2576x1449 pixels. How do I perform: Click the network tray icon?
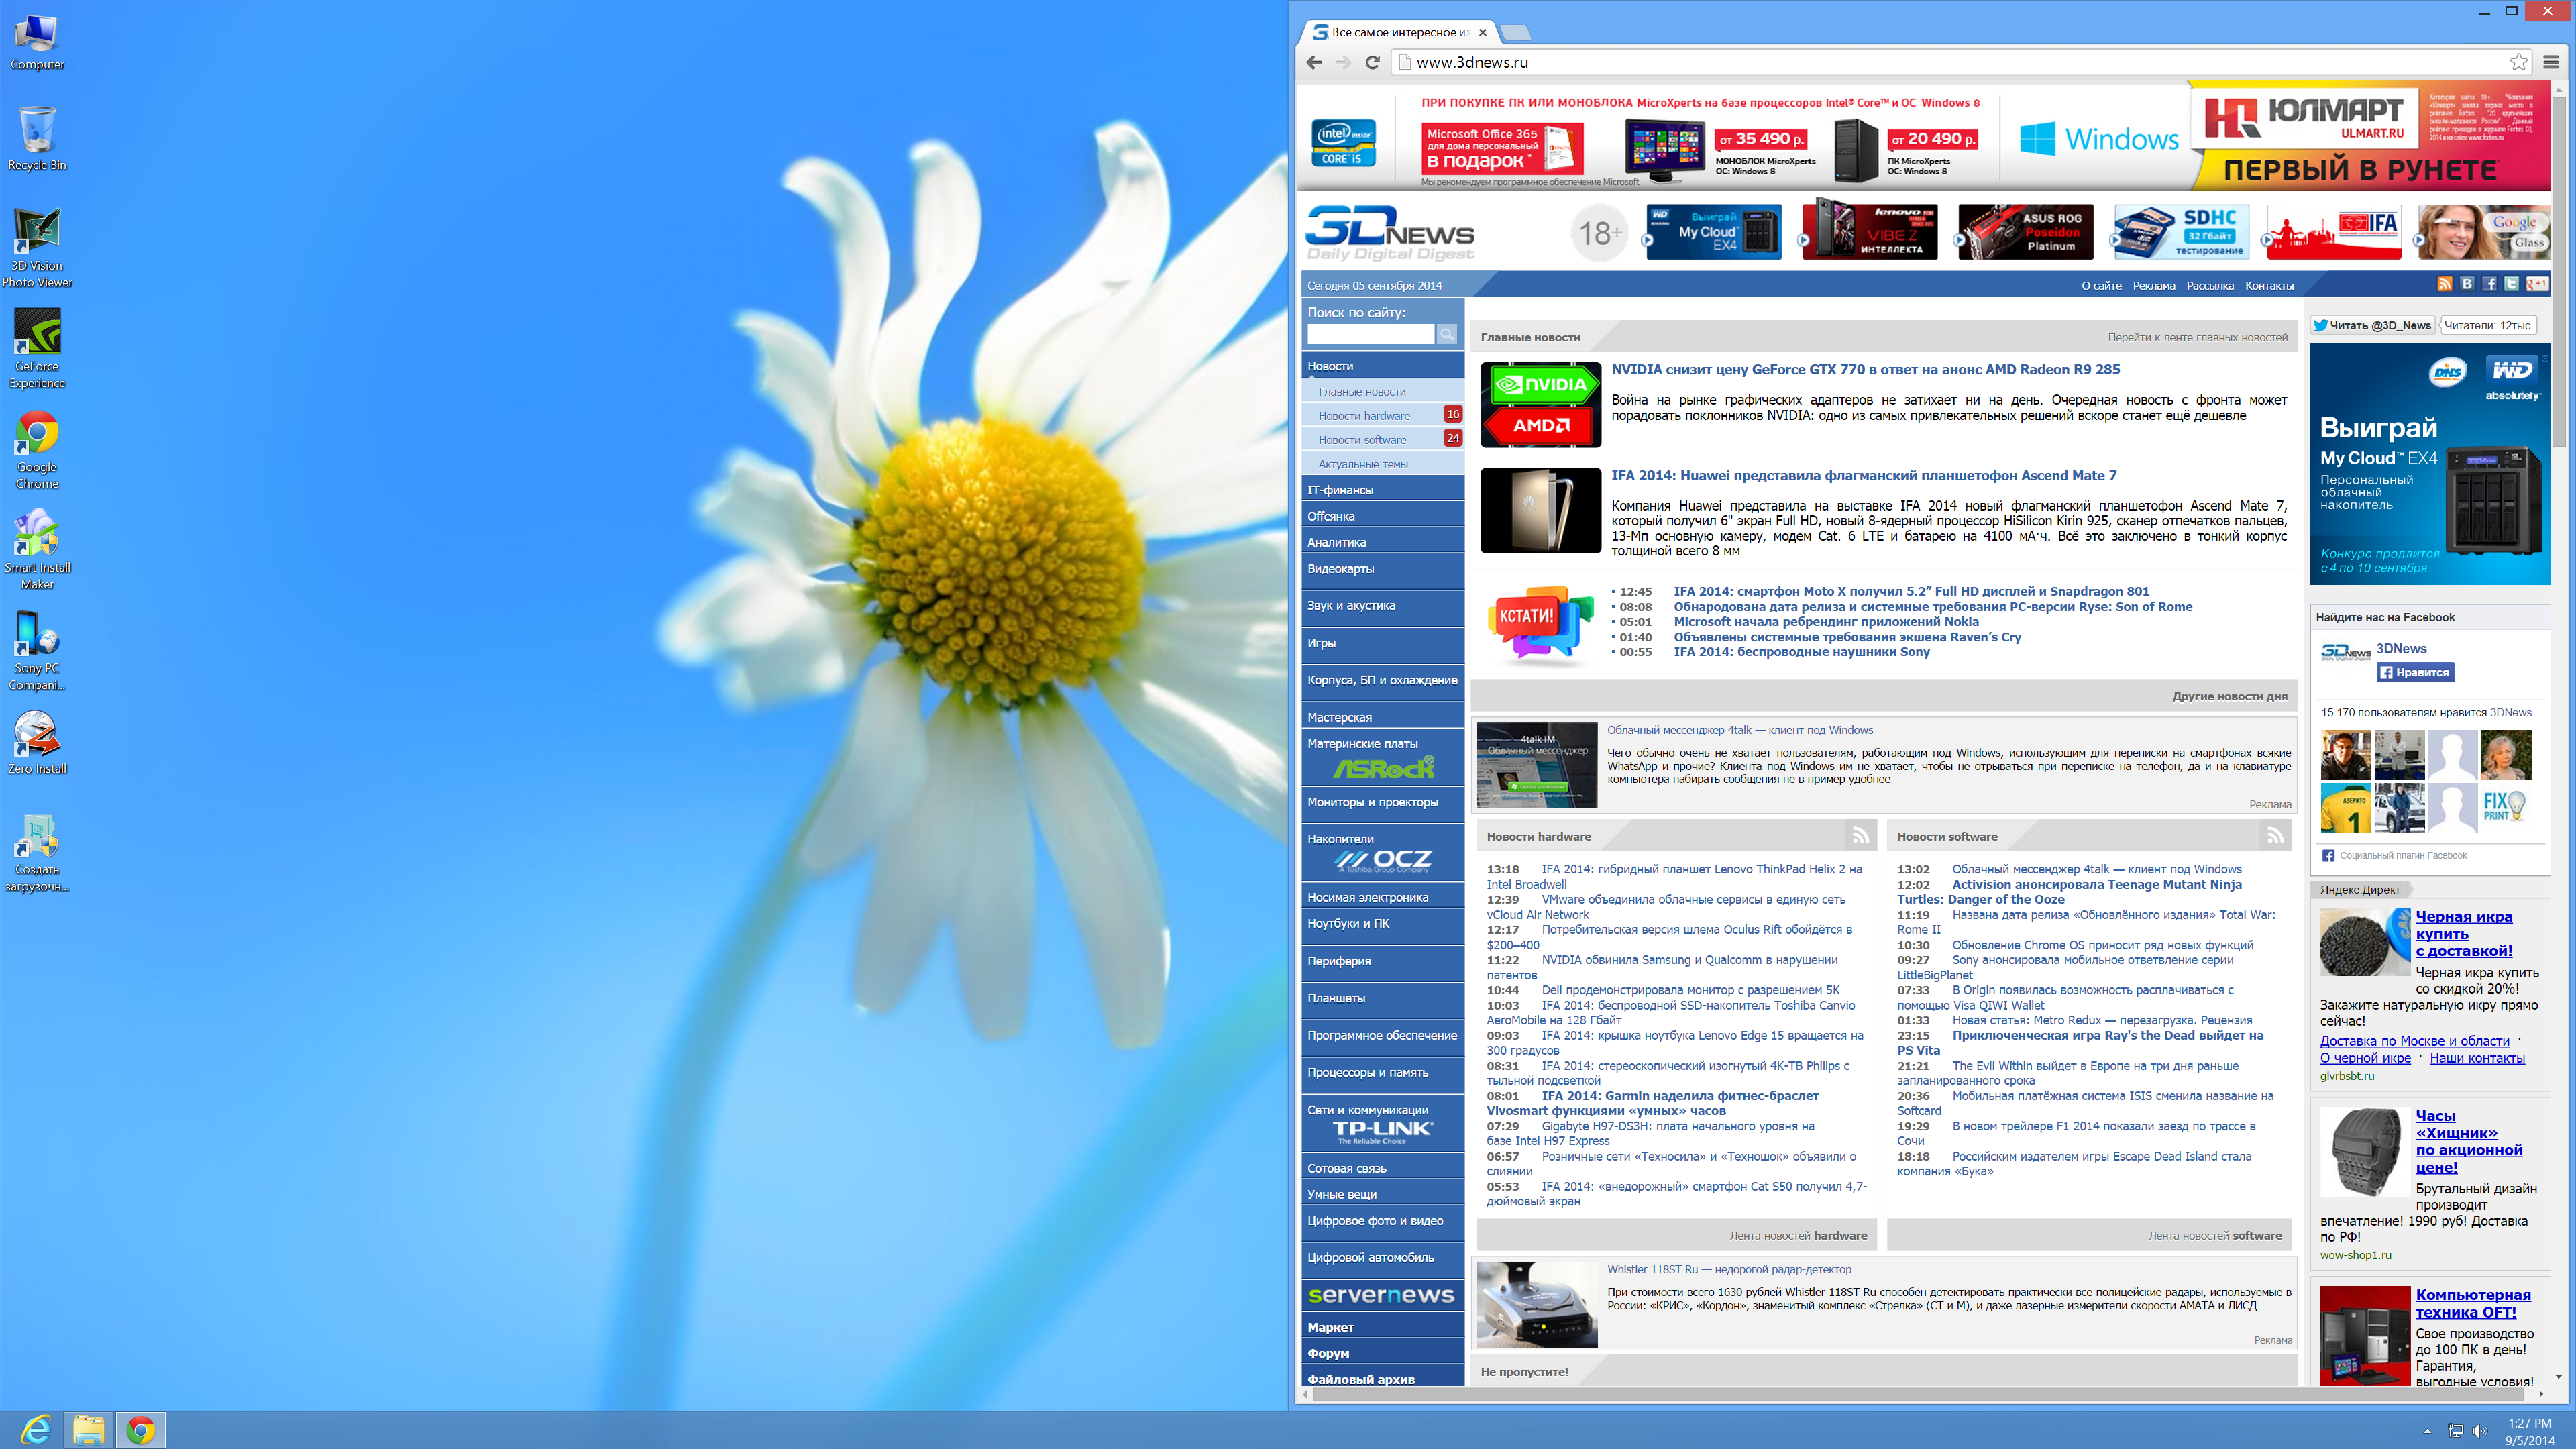(x=2455, y=1431)
